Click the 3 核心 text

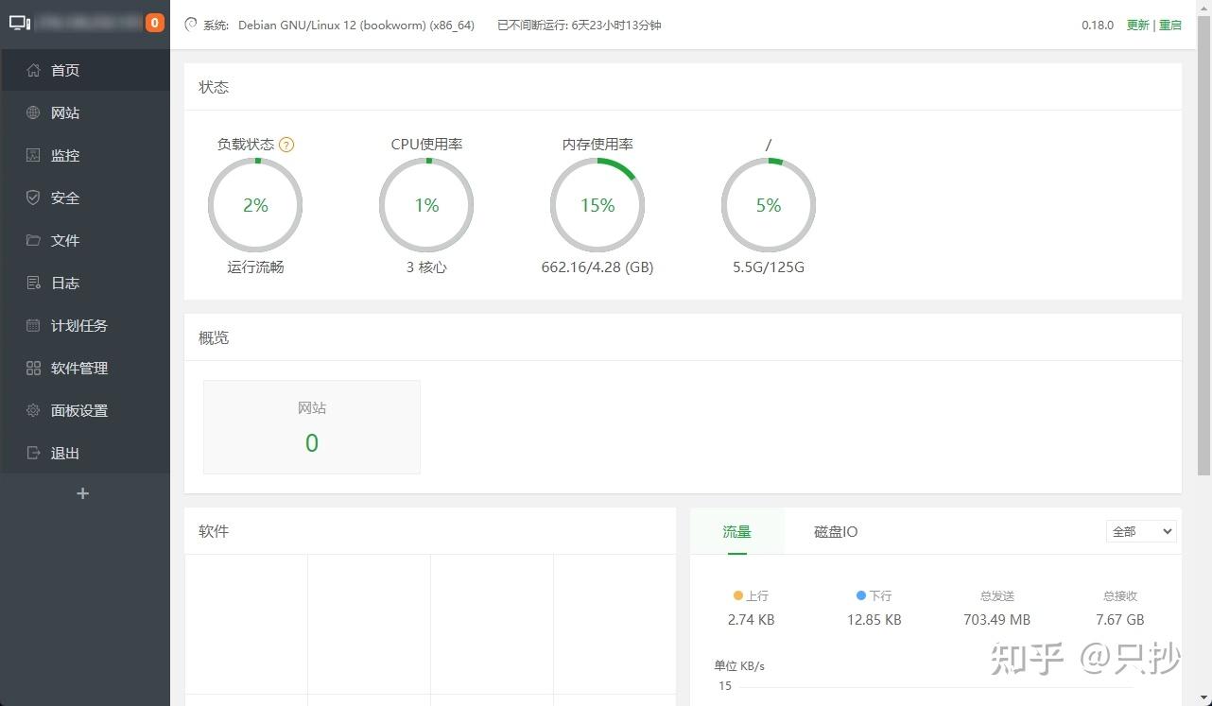click(x=426, y=267)
